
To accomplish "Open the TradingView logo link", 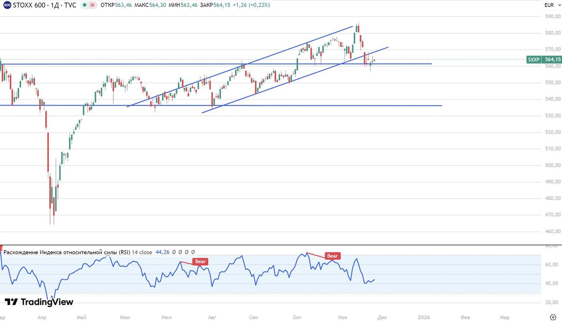I will [x=39, y=302].
